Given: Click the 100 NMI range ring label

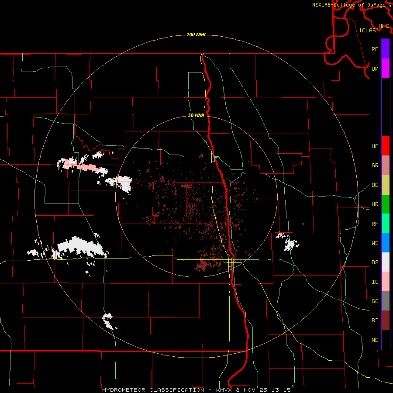Looking at the screenshot, I should [196, 34].
